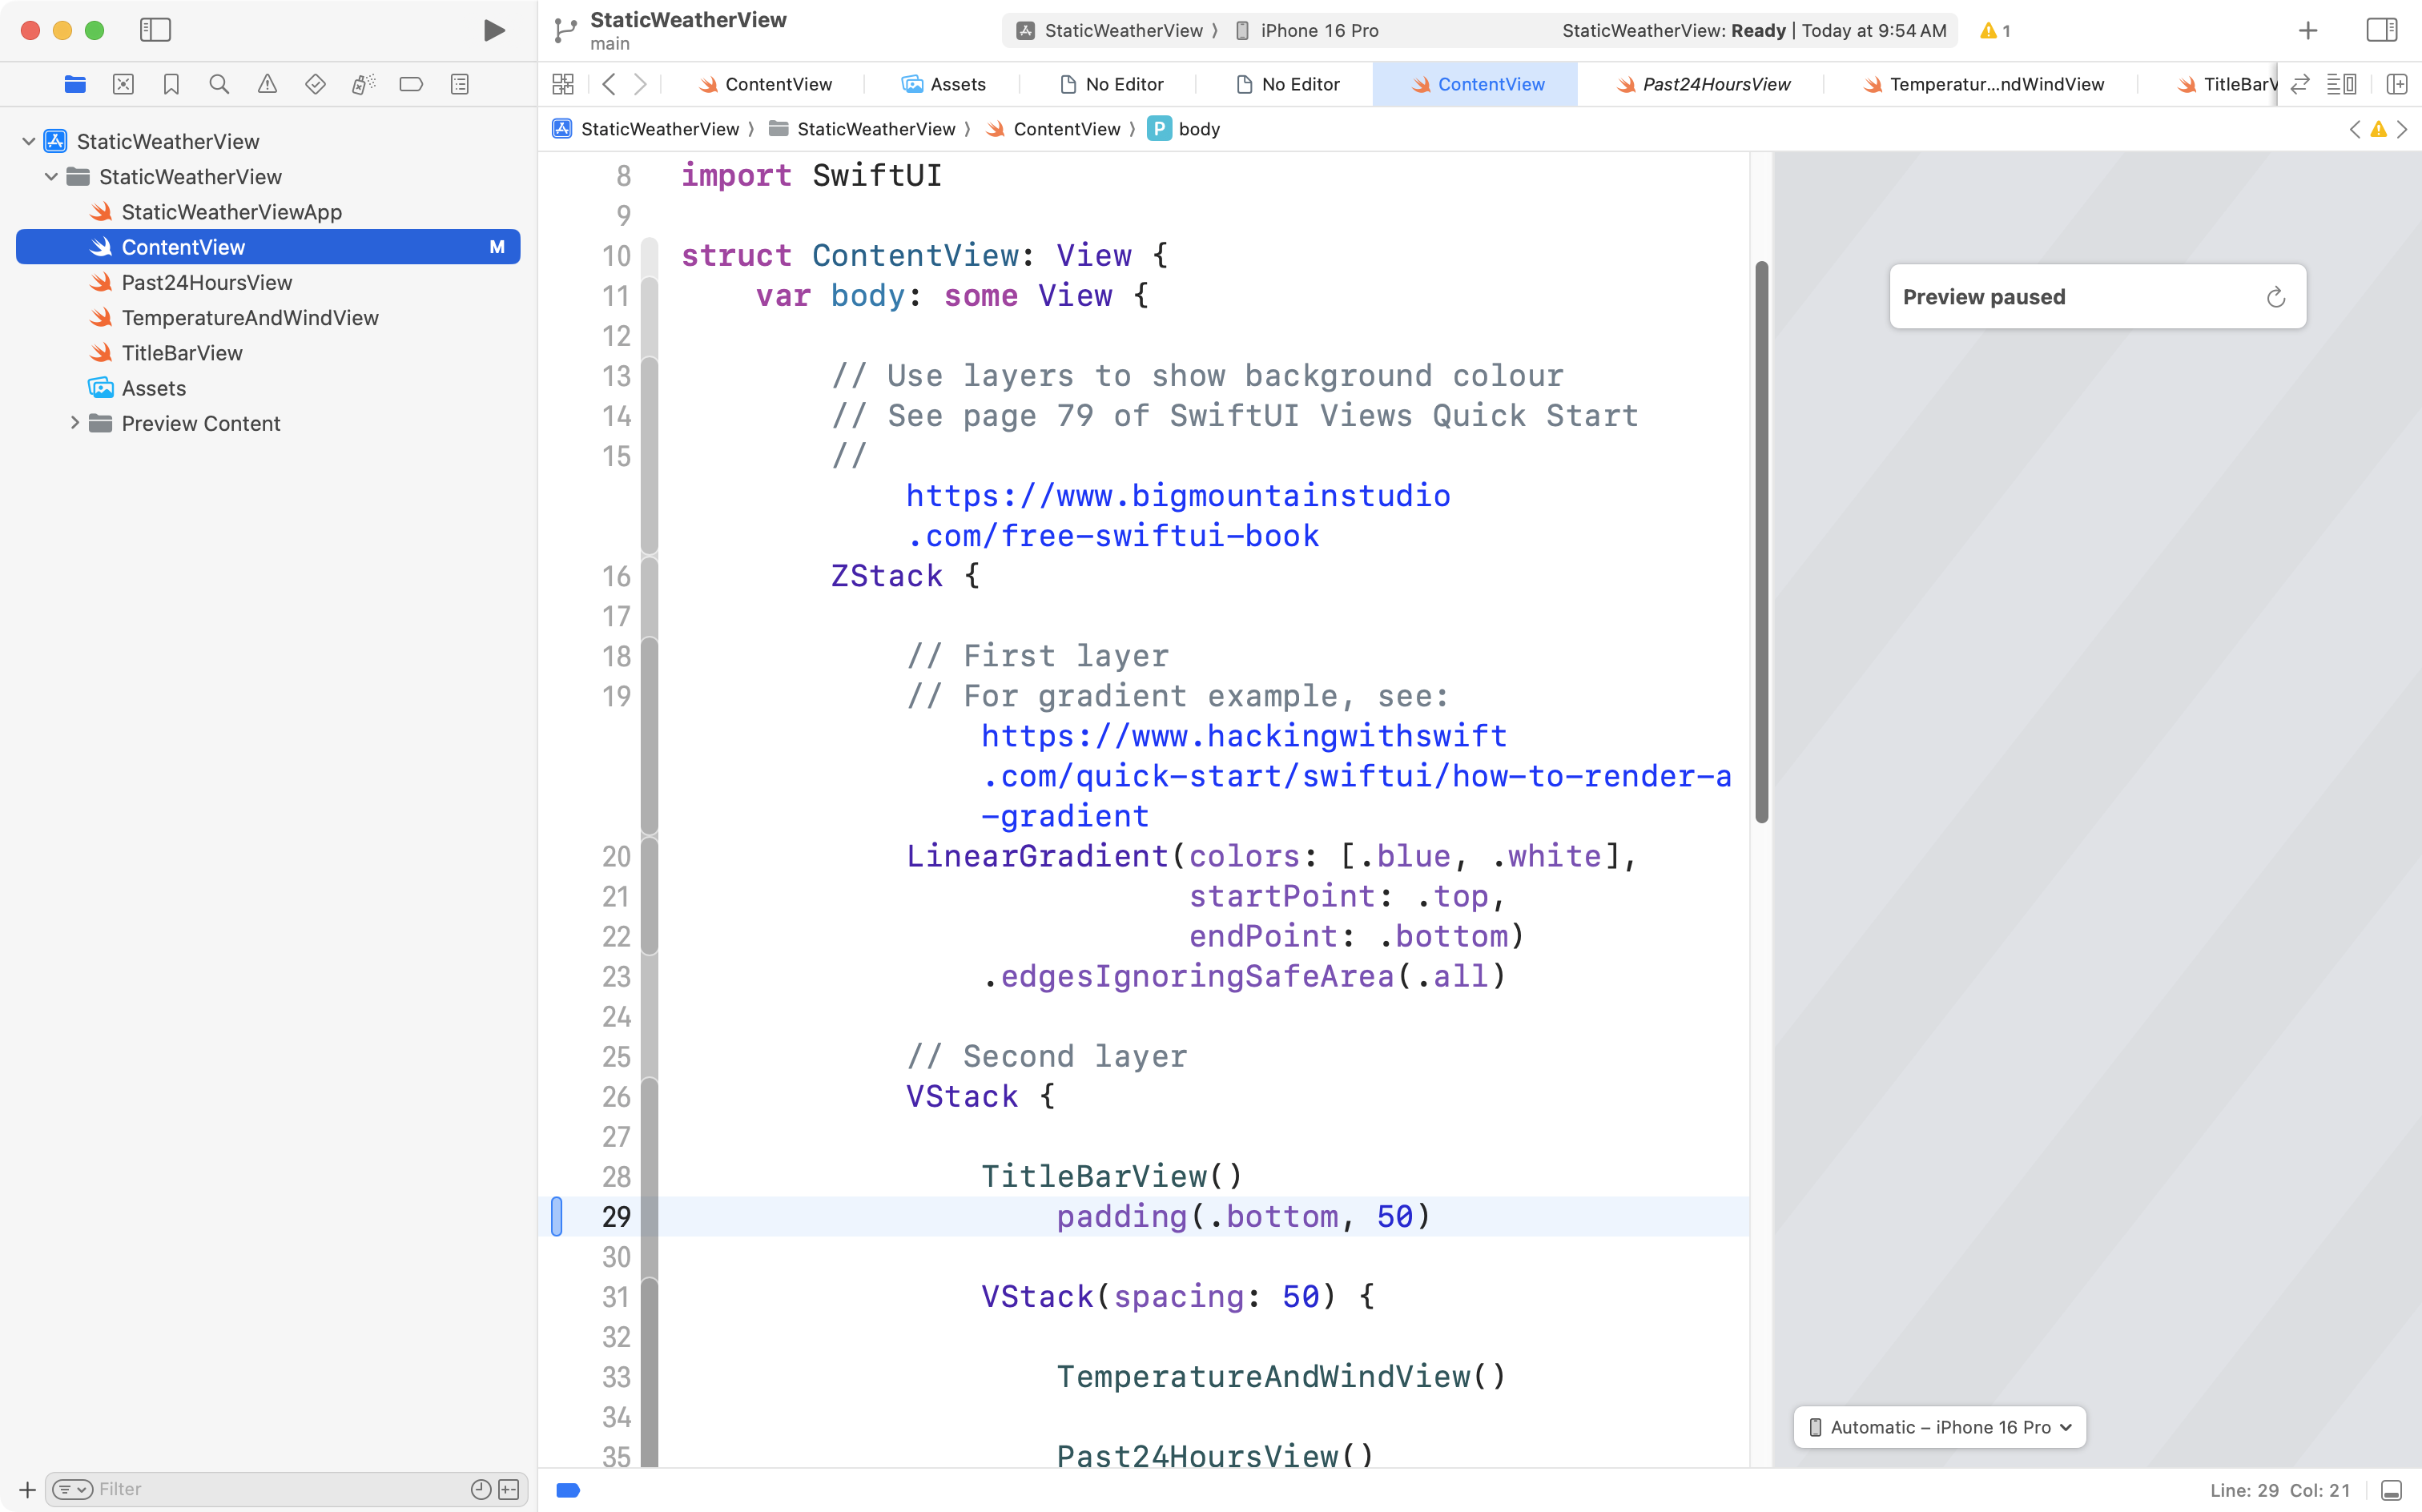Expand the Preview Content folder
This screenshot has height=1512, width=2422.
click(74, 423)
